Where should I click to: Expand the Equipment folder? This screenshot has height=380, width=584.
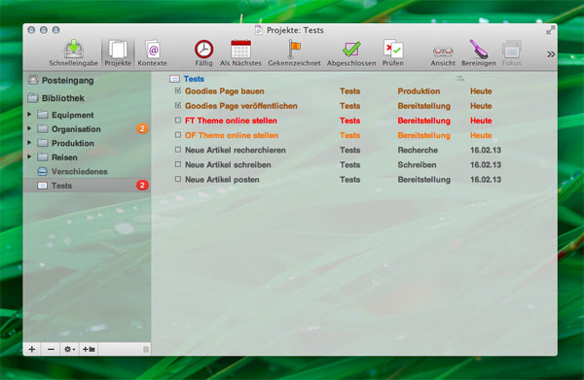[29, 114]
